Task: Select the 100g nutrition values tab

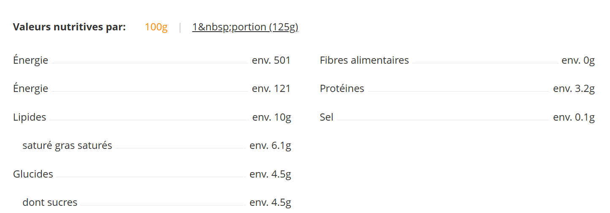Action: tap(156, 27)
